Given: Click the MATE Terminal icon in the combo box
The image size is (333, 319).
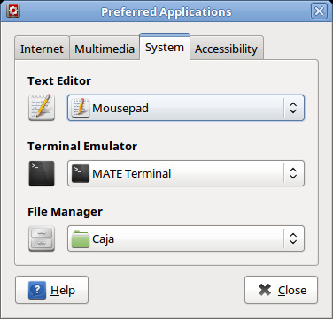Looking at the screenshot, I should click(x=81, y=173).
